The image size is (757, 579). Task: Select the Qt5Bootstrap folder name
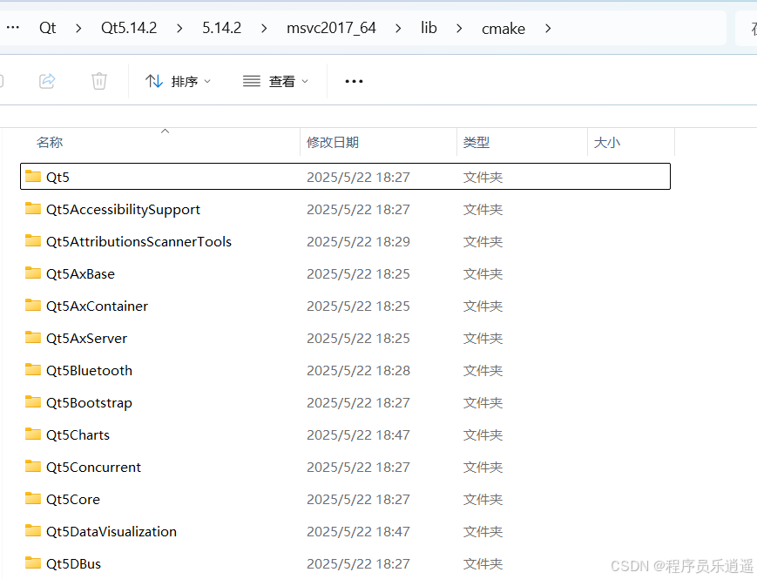[90, 403]
